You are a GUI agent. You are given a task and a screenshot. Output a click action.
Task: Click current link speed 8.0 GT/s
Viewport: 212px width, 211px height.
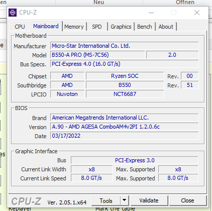[92, 178]
